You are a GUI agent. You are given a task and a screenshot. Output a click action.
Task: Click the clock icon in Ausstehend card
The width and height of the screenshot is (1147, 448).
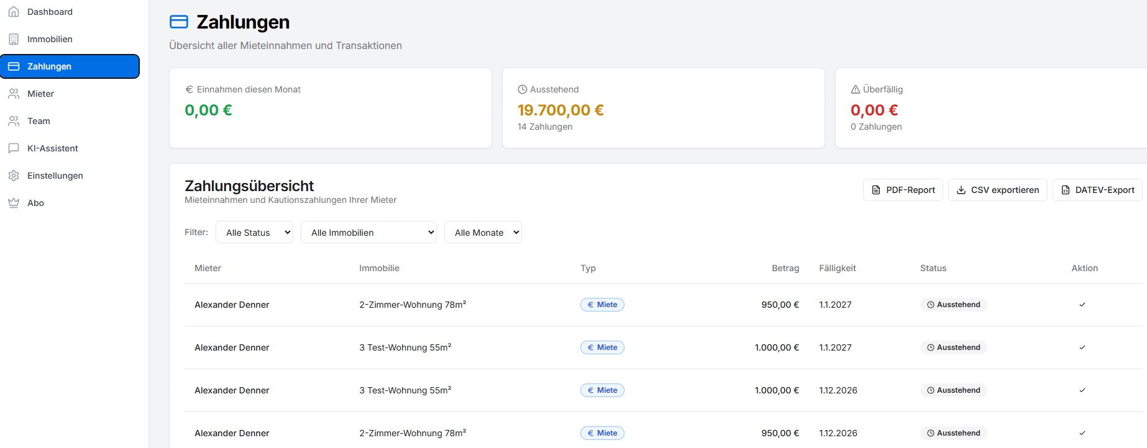(x=522, y=89)
